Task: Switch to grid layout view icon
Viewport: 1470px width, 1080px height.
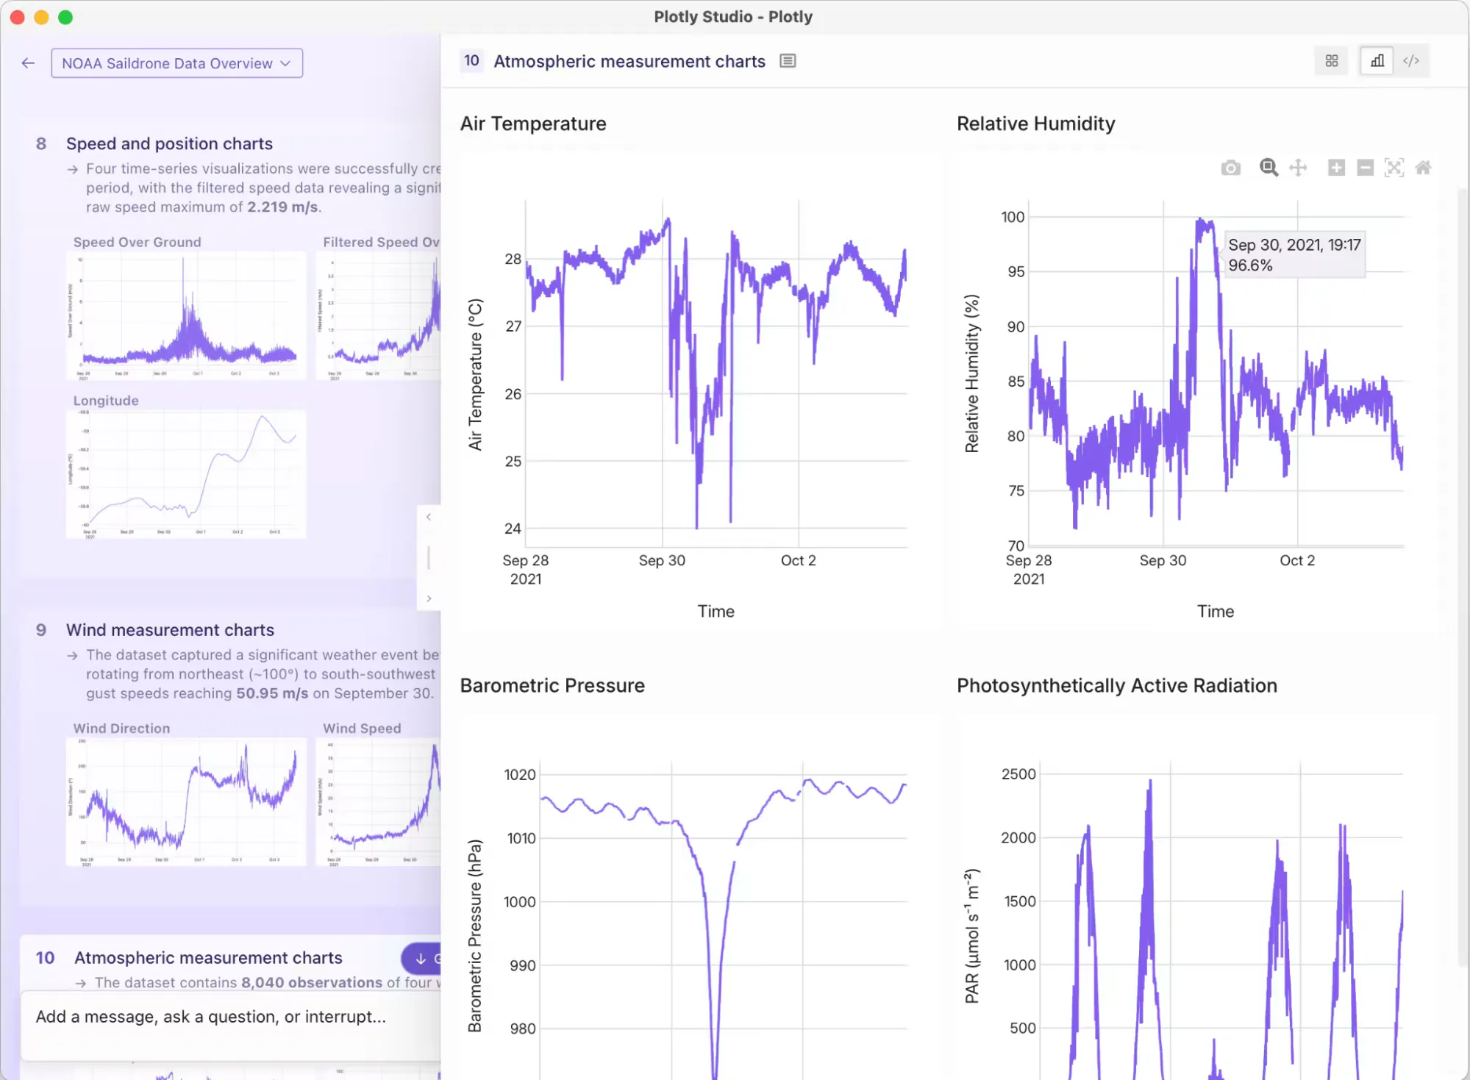Action: 1332,61
